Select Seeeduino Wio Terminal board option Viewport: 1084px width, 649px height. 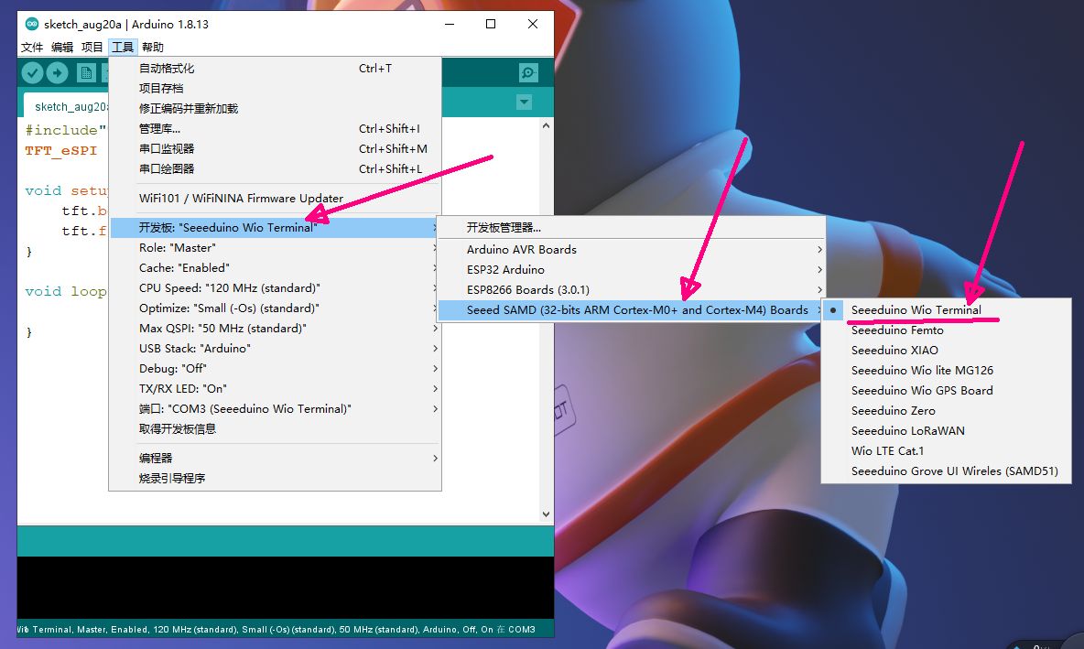tap(946, 309)
